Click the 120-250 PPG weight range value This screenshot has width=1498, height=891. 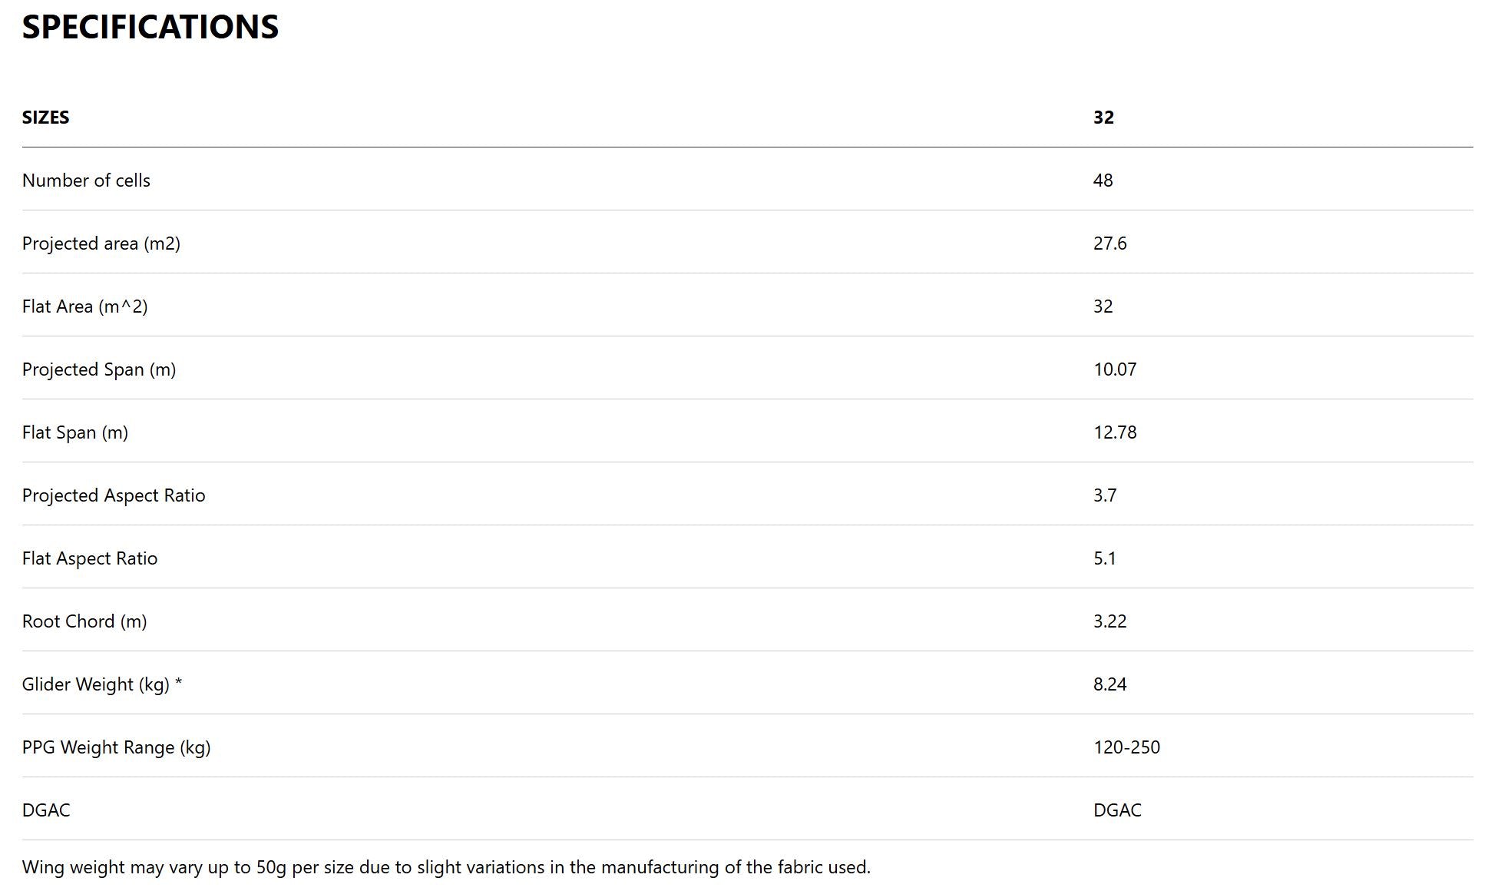click(1126, 747)
